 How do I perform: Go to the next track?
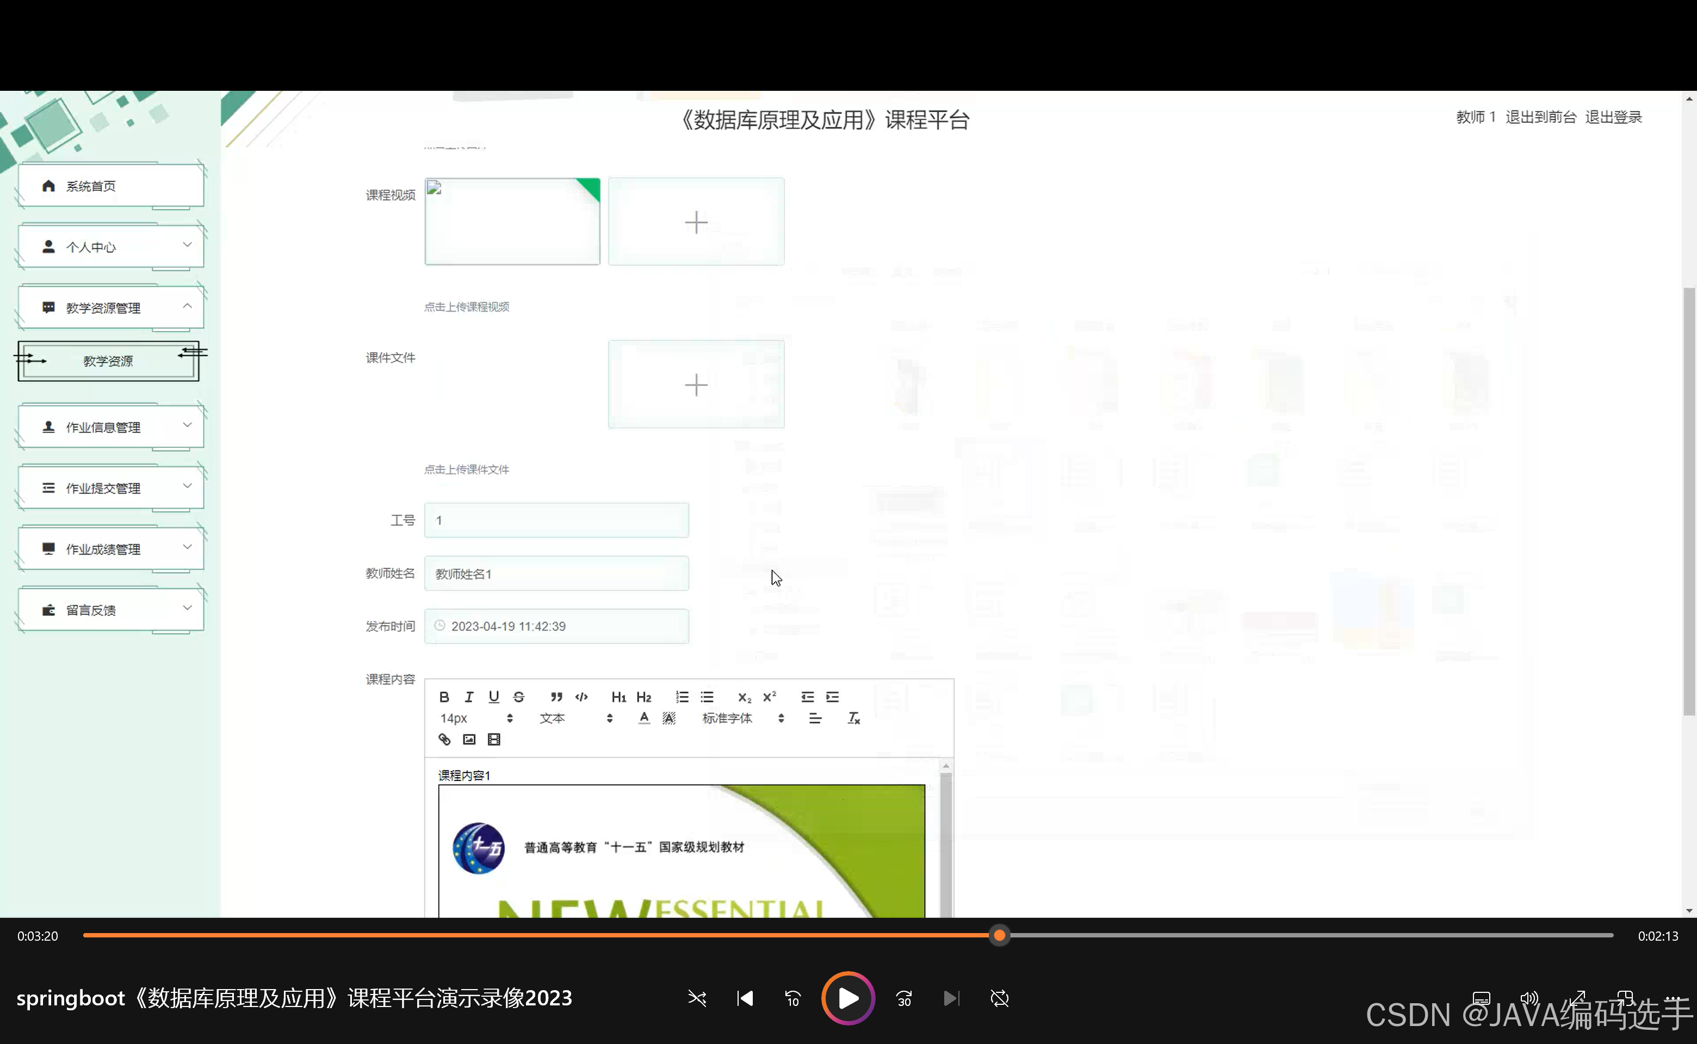(x=951, y=998)
